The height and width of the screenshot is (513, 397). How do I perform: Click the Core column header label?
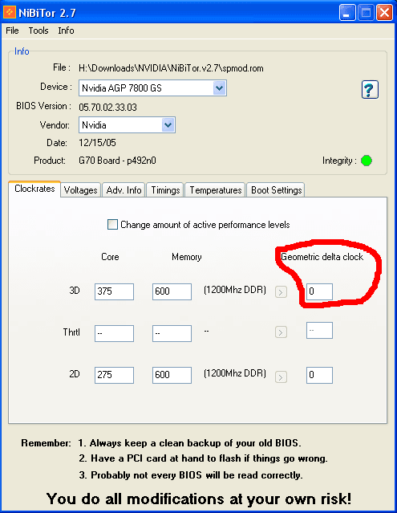pos(110,257)
